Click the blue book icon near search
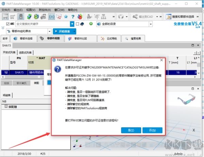204x157 pixels. click(x=82, y=24)
